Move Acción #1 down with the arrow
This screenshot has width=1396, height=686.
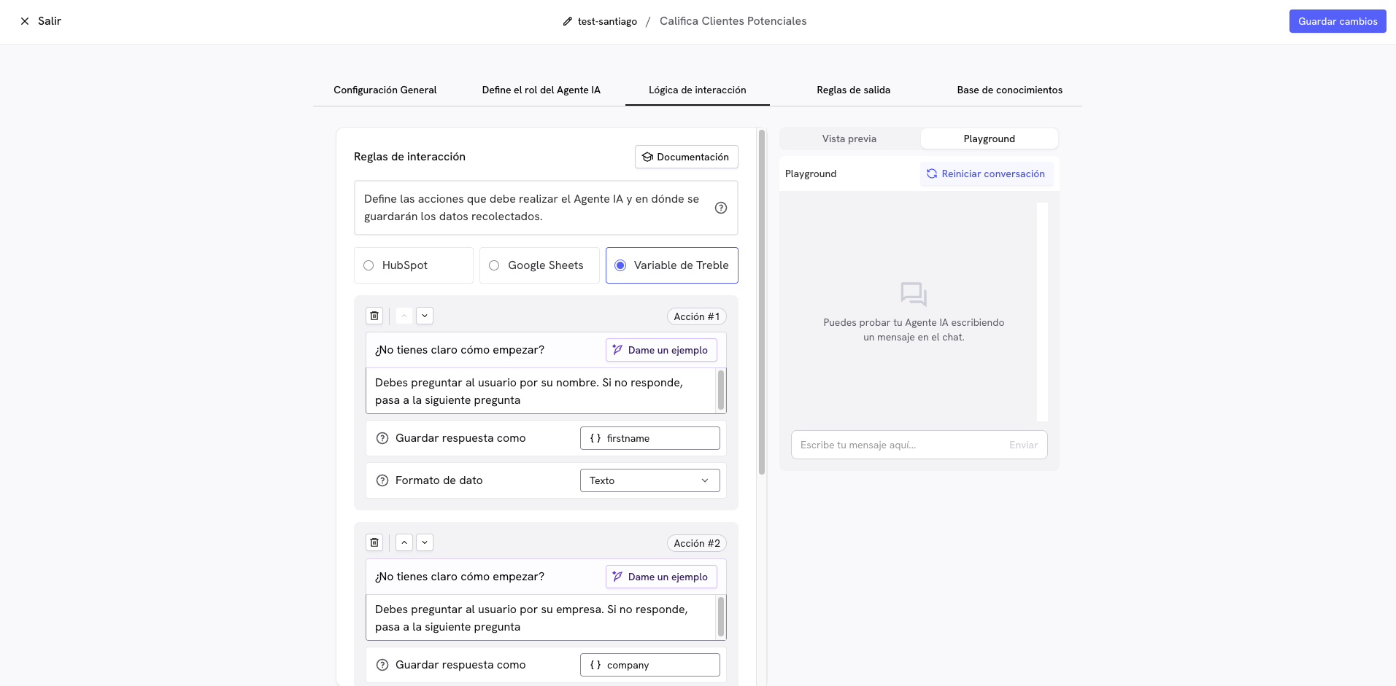[x=425, y=316]
